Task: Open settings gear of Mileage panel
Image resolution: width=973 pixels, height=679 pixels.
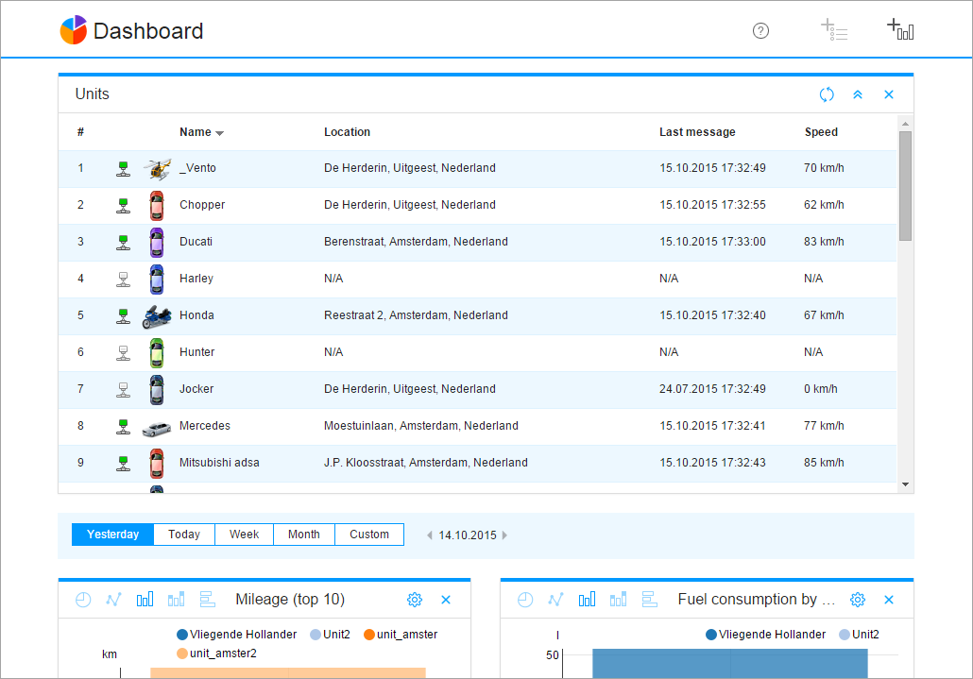Action: point(414,600)
